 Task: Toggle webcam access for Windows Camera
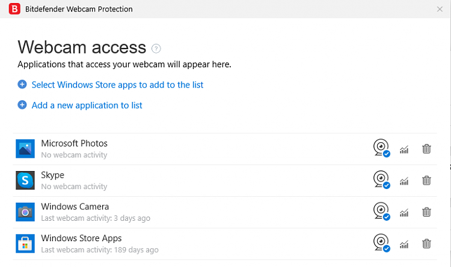tap(381, 211)
